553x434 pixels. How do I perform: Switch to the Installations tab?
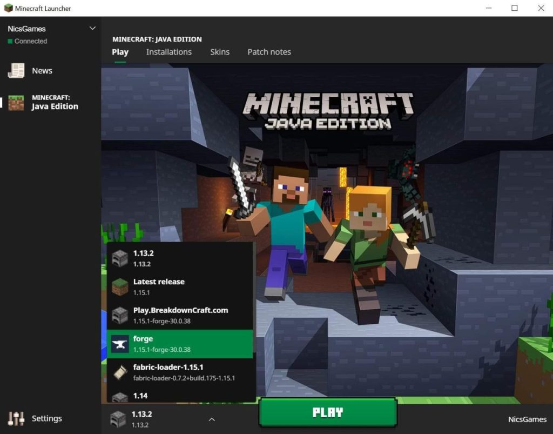pos(168,52)
